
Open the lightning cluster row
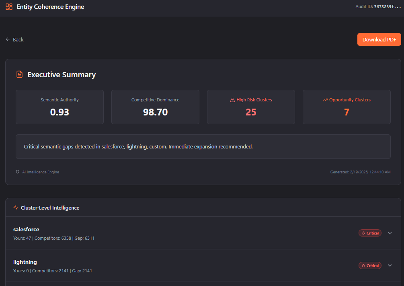[161, 265]
